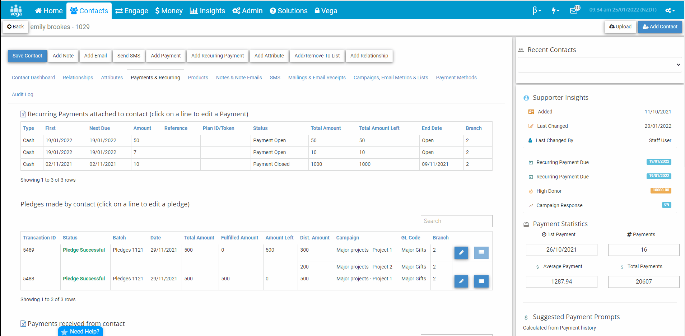Screen dimensions: 685x336
Task: Export recurring payments with the spreadsheet icon
Action: [x=23, y=114]
